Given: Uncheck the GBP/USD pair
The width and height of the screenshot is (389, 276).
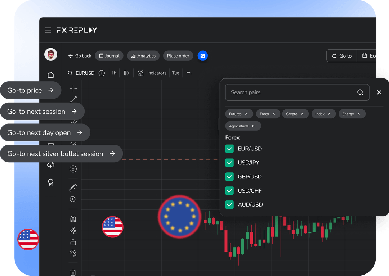Looking at the screenshot, I should pos(229,177).
